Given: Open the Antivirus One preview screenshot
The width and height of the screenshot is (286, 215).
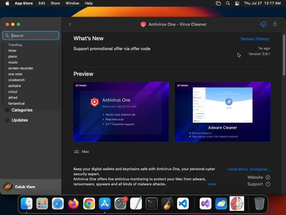Looking at the screenshot, I should pyautogui.click(x=121, y=112).
